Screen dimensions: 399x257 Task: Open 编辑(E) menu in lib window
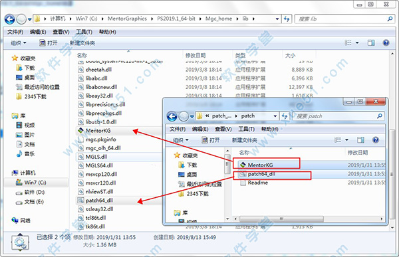pos(38,32)
